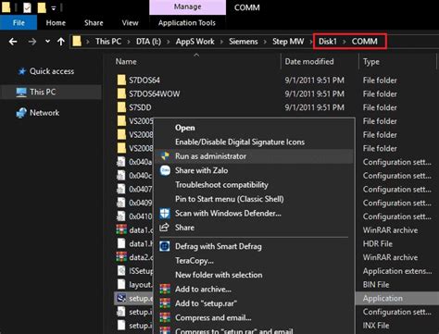Click the Forward navigation arrow

click(32, 42)
